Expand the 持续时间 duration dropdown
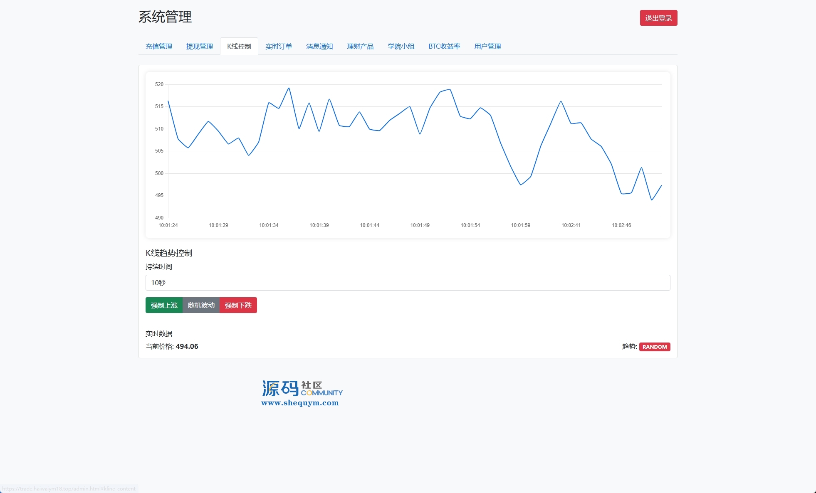This screenshot has width=816, height=493. pos(407,283)
